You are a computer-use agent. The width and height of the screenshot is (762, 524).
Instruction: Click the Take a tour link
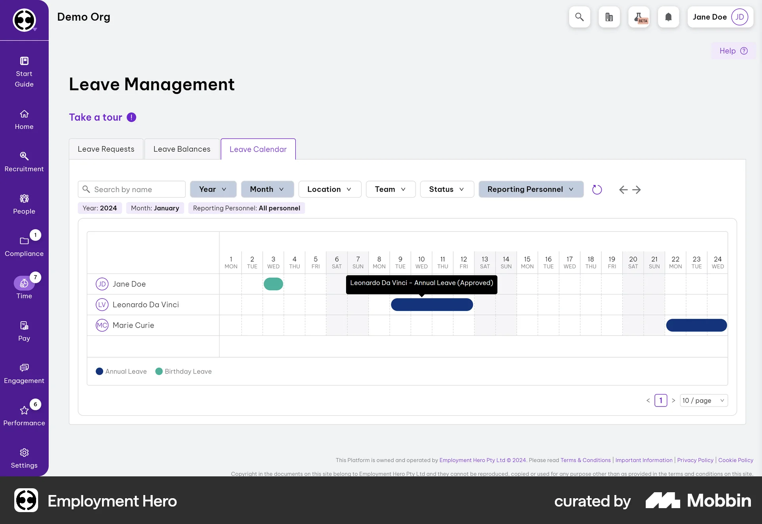point(95,117)
